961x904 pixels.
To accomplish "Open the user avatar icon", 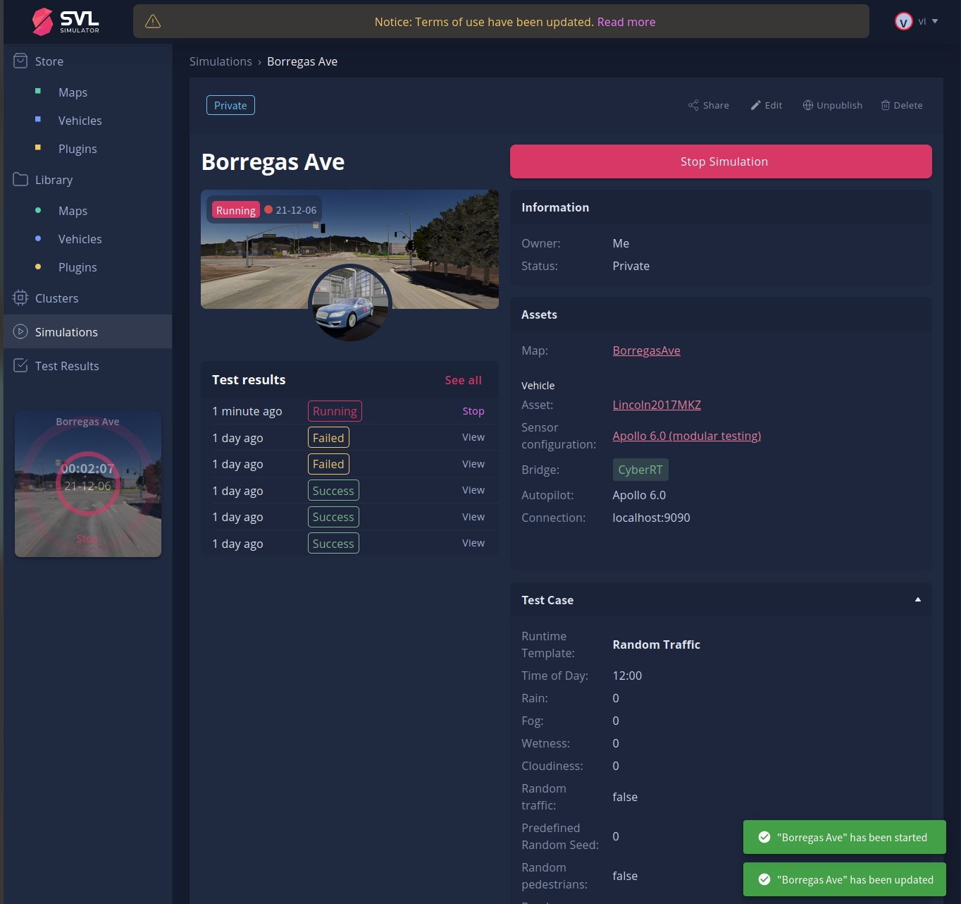I will point(903,22).
